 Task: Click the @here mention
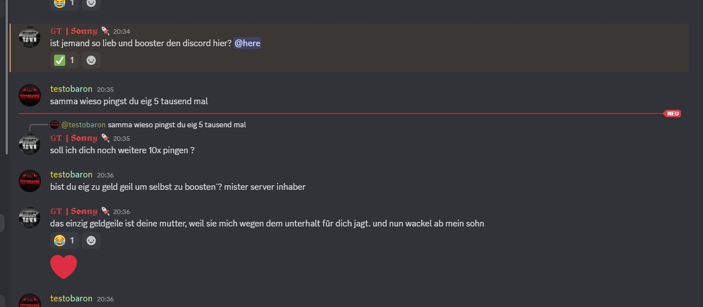coord(247,43)
